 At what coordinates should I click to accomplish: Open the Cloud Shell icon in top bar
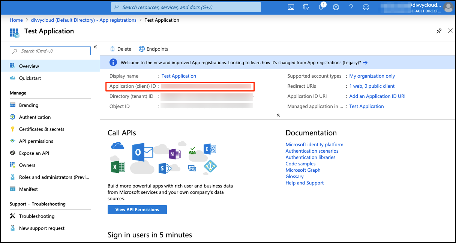coord(291,7)
